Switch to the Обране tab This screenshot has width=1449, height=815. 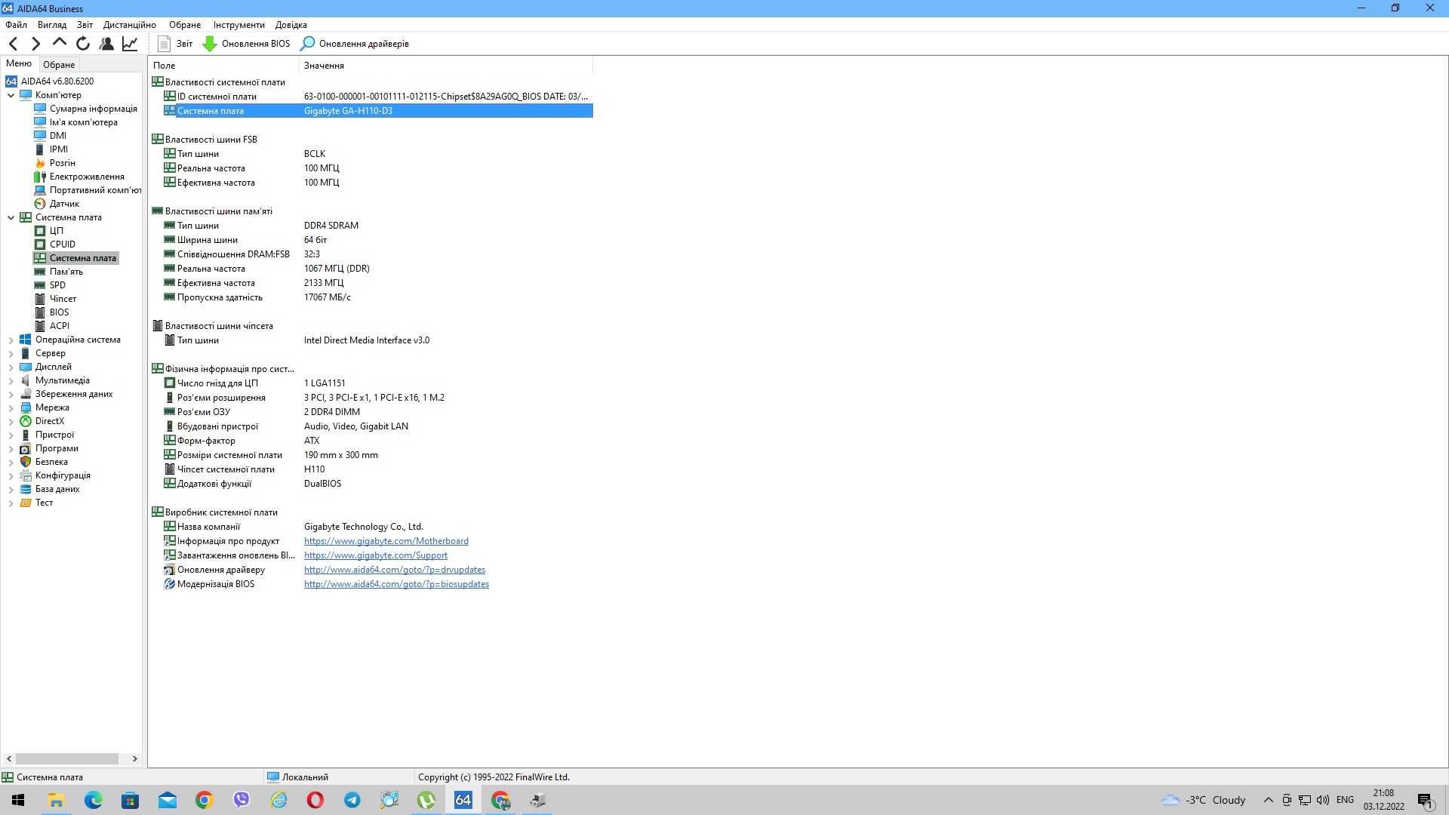point(59,65)
